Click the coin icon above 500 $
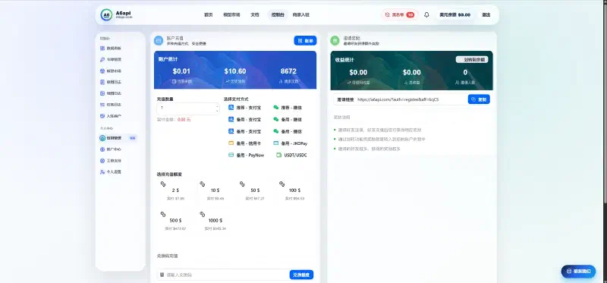This screenshot has height=283, width=607. (163, 214)
